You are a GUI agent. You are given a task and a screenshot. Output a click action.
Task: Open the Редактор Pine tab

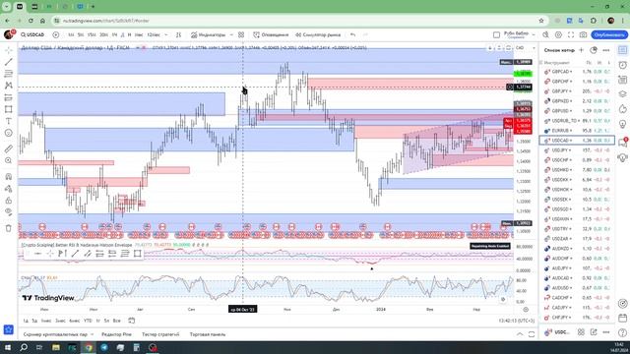tap(116, 334)
